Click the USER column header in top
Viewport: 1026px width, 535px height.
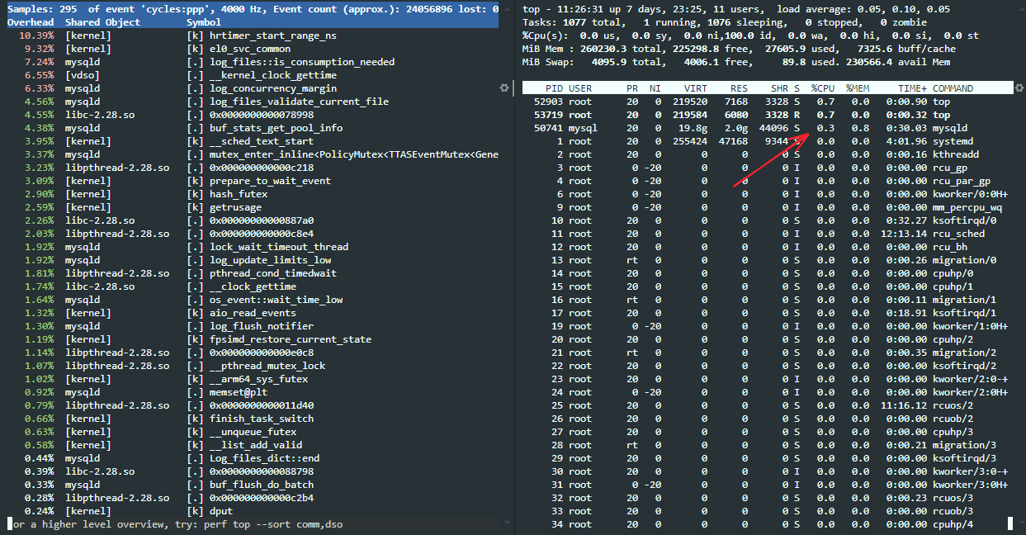580,88
